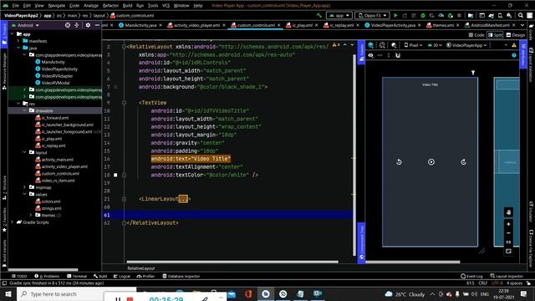Open the Android project view dropdown
535x301 pixels.
pyautogui.click(x=25, y=25)
